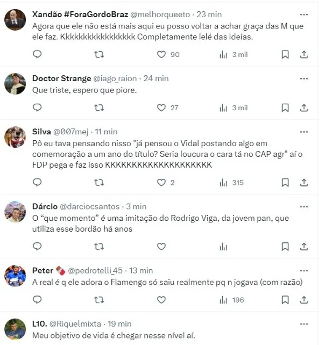Expand more options for L10.'s tweet
The image size is (332, 345).
click(x=303, y=324)
